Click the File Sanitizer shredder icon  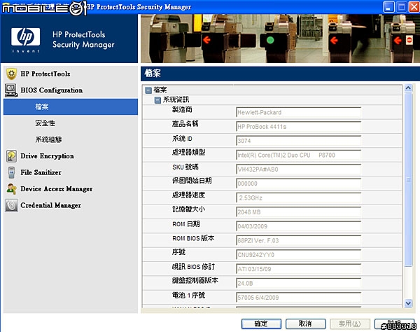[11, 172]
